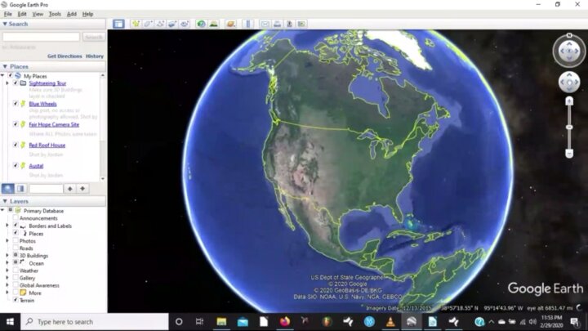Click the Move joystick hand control
588x331 pixels.
coord(569,83)
